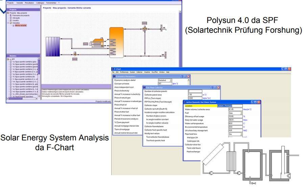Open the Weather menu in F-Chart
This screenshot has width=304, height=187.
coord(147,72)
